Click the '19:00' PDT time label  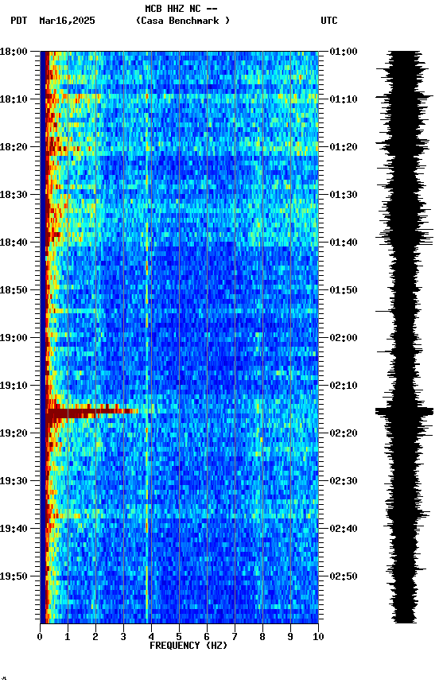[14, 338]
